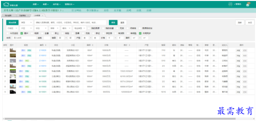
Task: Click the 钥匙 tag in row M-10001
Action: (29, 92)
